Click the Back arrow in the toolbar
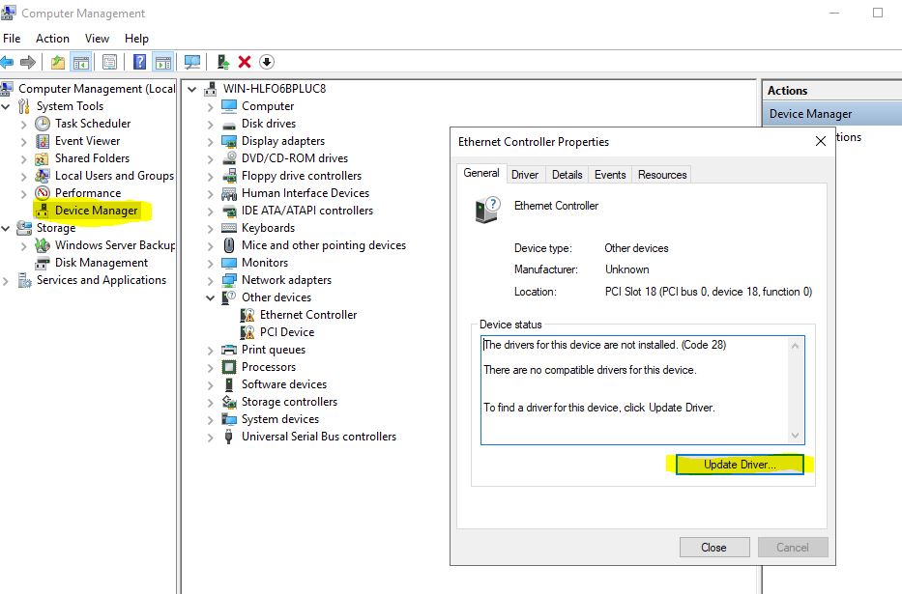 point(7,62)
